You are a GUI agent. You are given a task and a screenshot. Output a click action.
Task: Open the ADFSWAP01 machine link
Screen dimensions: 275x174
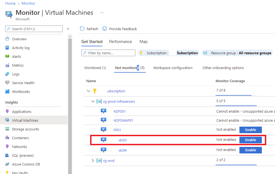coord(123,121)
